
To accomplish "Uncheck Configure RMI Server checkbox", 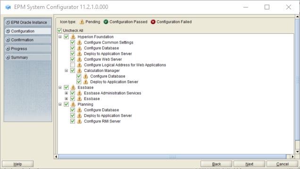I will (73, 121).
